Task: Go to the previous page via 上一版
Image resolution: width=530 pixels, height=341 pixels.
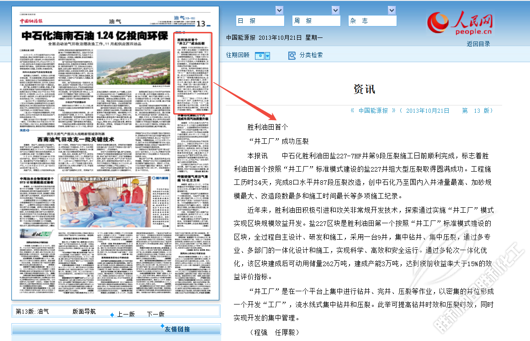Action: click(126, 315)
